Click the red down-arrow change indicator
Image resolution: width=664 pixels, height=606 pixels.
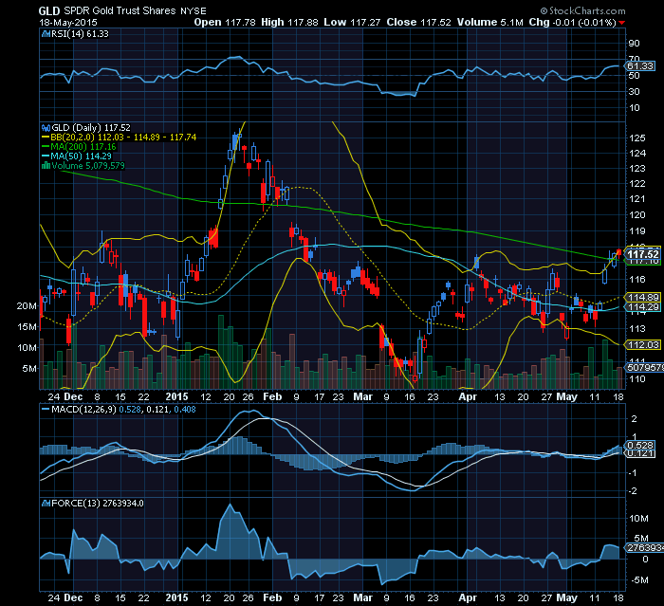(621, 23)
